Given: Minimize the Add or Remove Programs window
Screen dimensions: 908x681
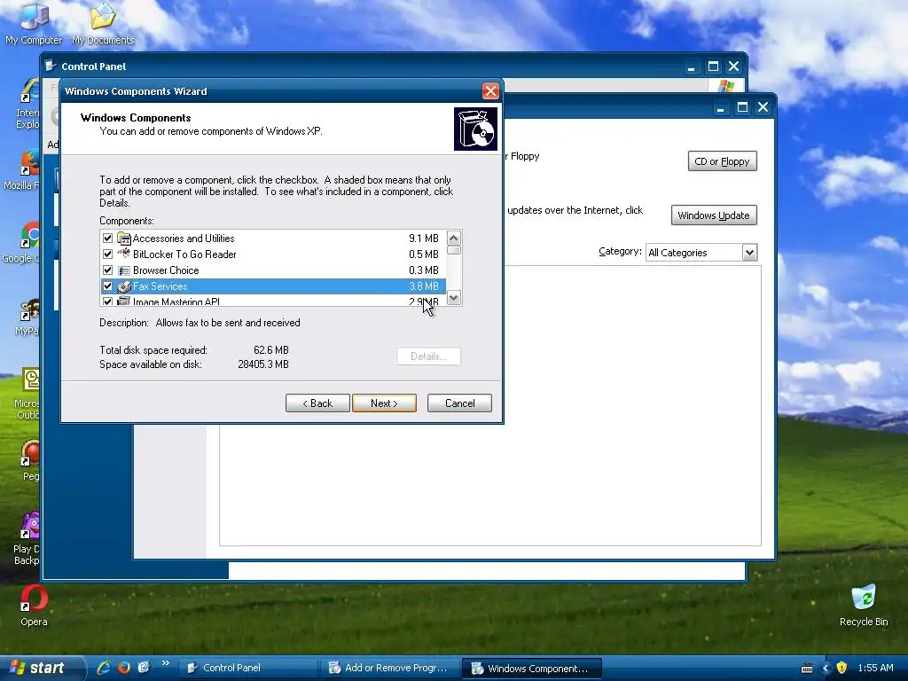Looking at the screenshot, I should click(720, 107).
